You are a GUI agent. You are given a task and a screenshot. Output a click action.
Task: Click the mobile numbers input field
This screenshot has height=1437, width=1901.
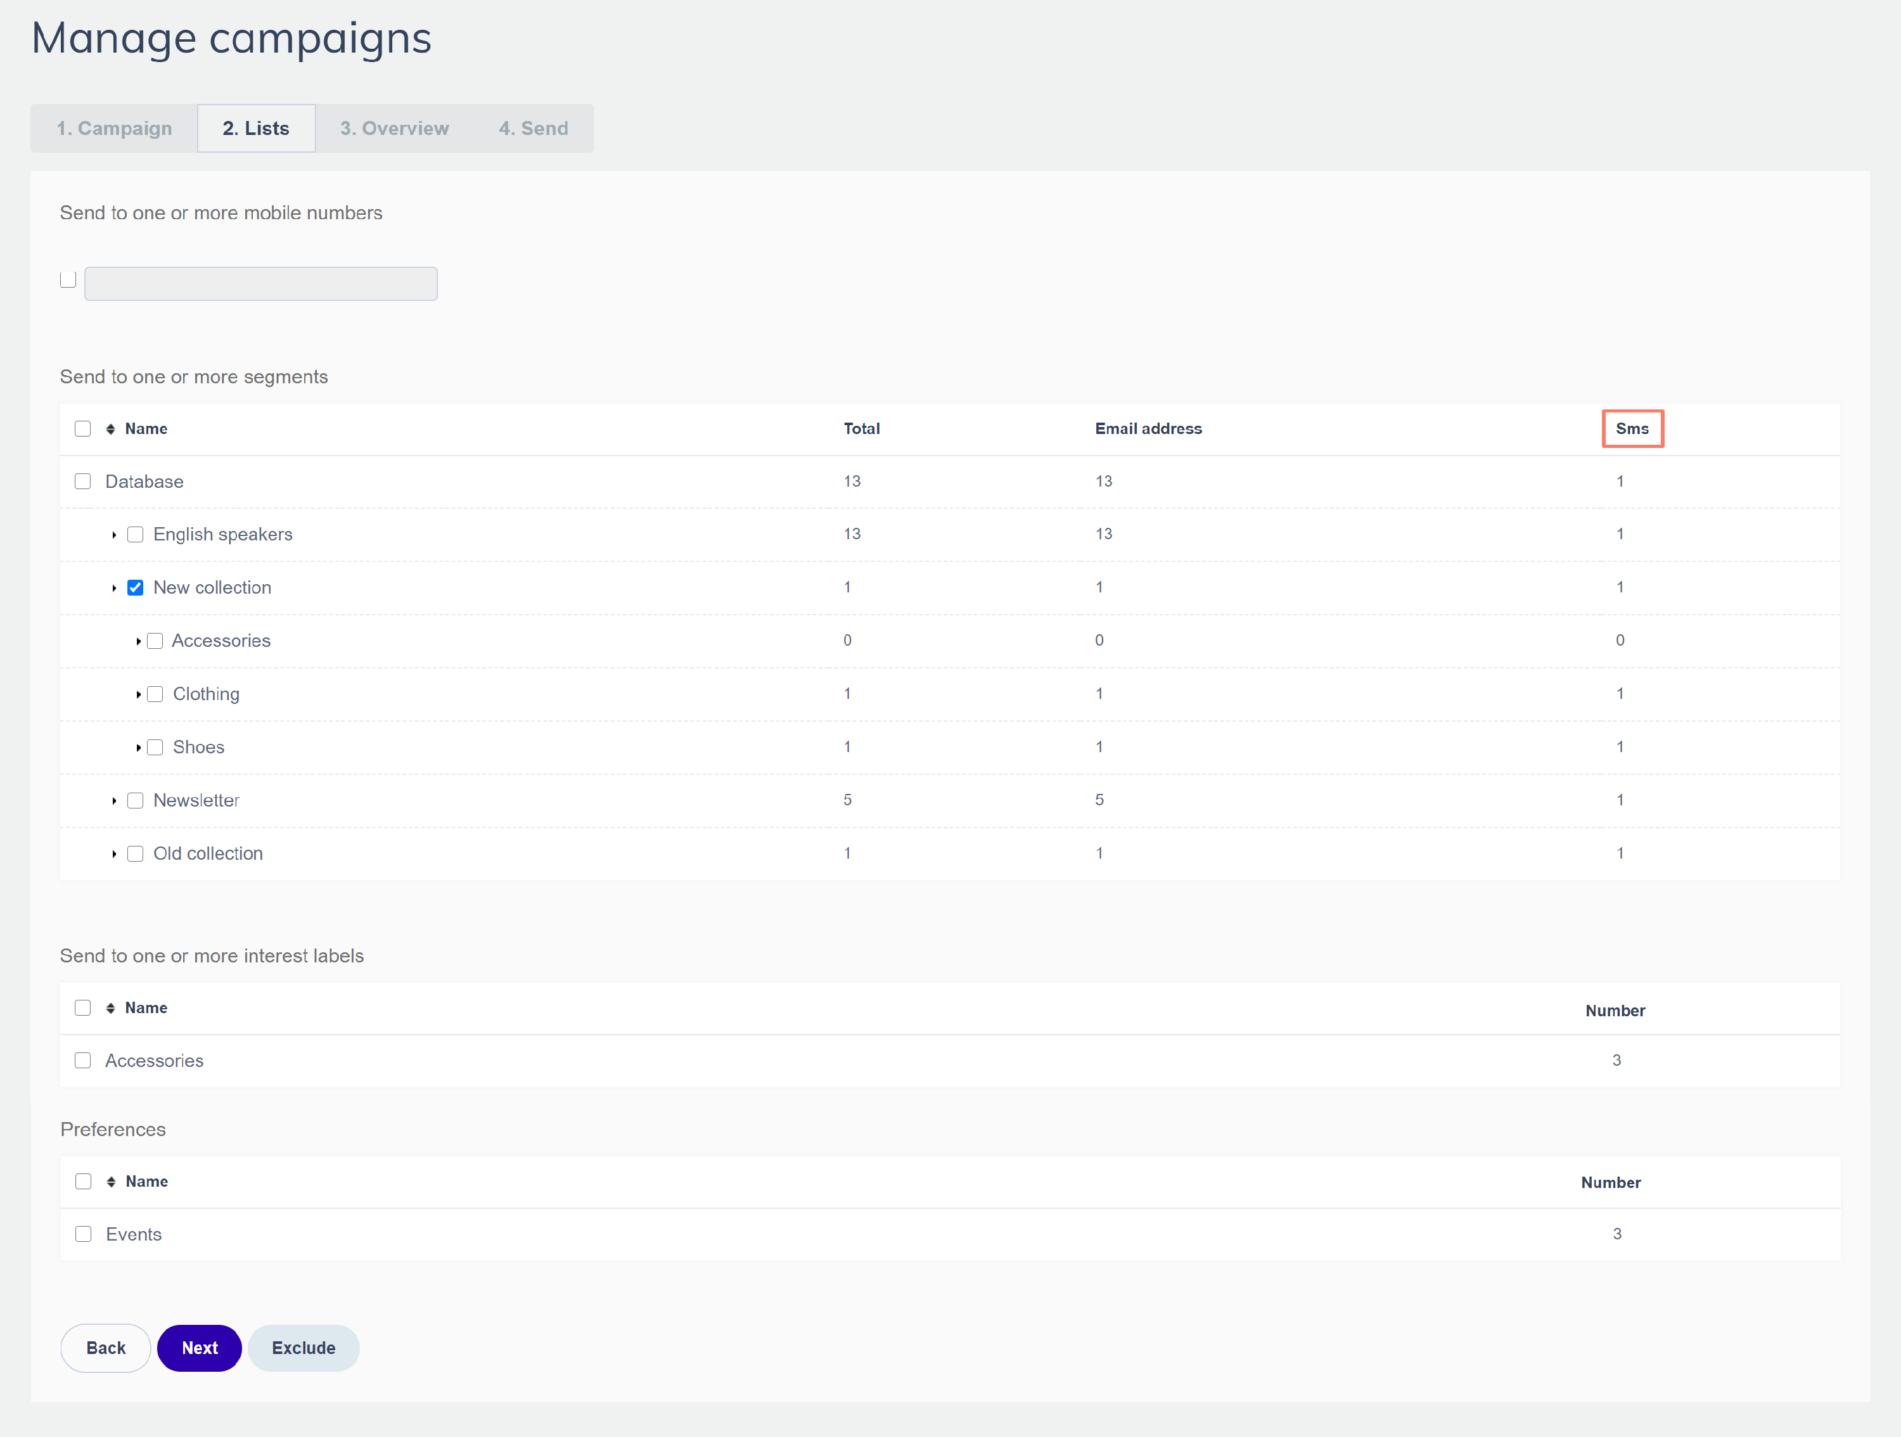click(x=260, y=284)
